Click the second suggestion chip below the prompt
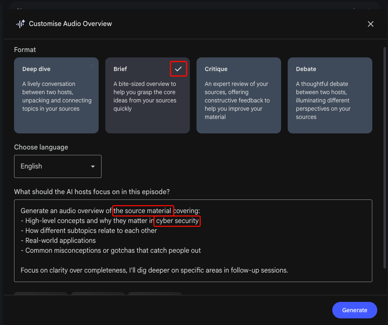 (x=97, y=294)
